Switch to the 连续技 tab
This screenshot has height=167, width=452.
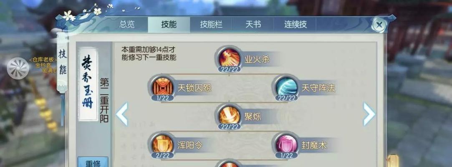(x=295, y=25)
